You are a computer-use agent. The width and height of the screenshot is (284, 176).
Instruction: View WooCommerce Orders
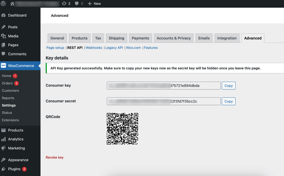7,83
